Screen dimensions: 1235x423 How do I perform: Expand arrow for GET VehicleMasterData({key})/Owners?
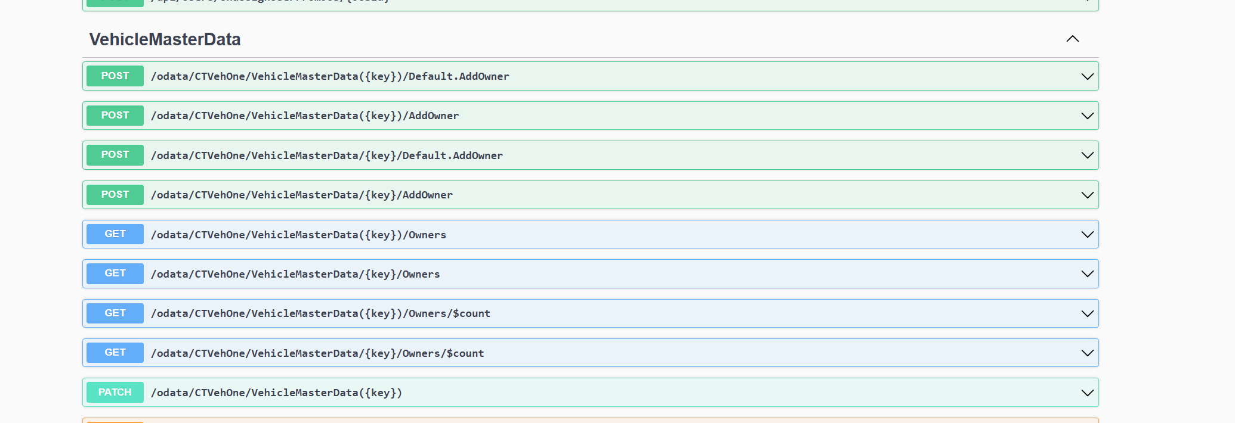click(x=1087, y=234)
